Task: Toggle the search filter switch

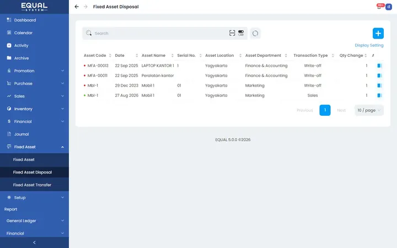Action: [241, 33]
